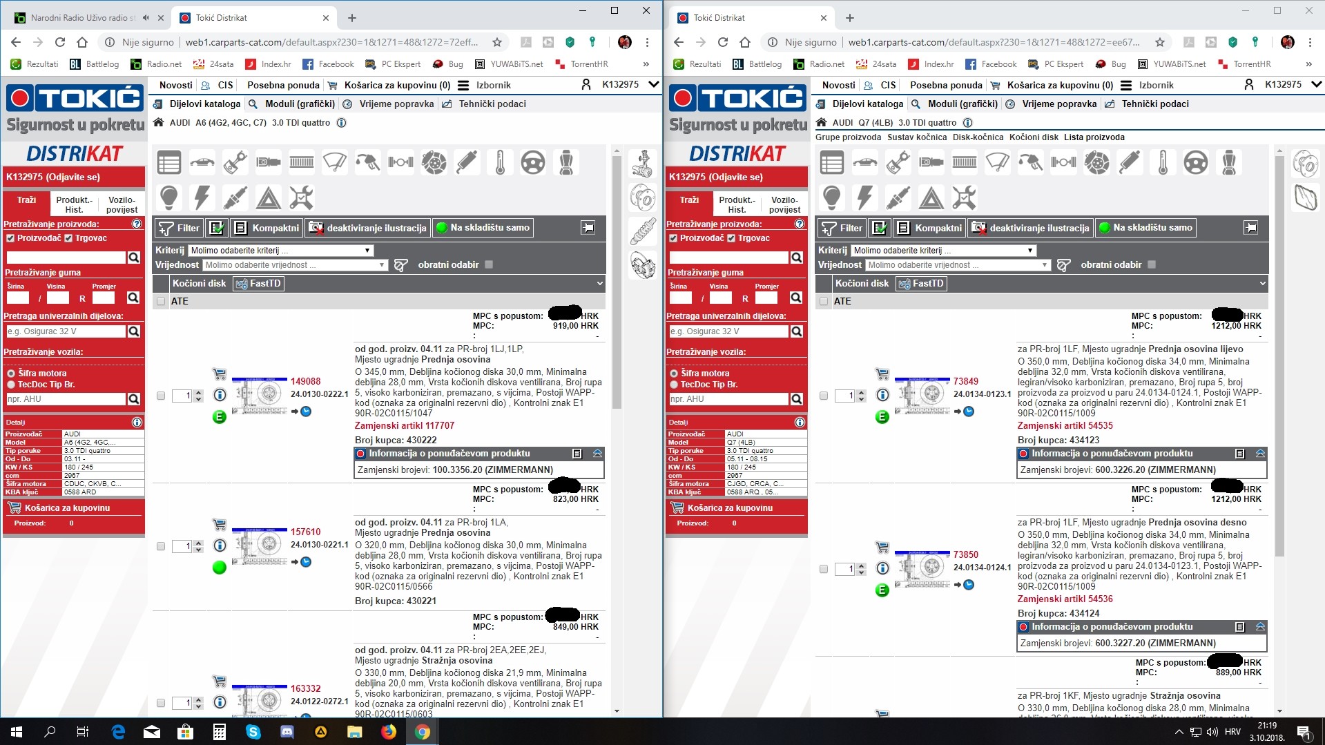Add item 149088 to cart in left window

click(220, 374)
